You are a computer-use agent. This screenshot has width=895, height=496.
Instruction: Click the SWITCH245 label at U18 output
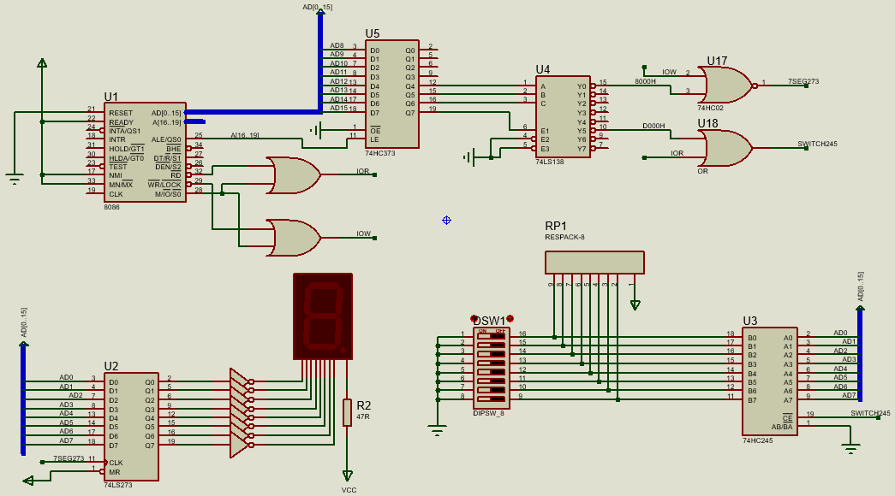point(817,144)
